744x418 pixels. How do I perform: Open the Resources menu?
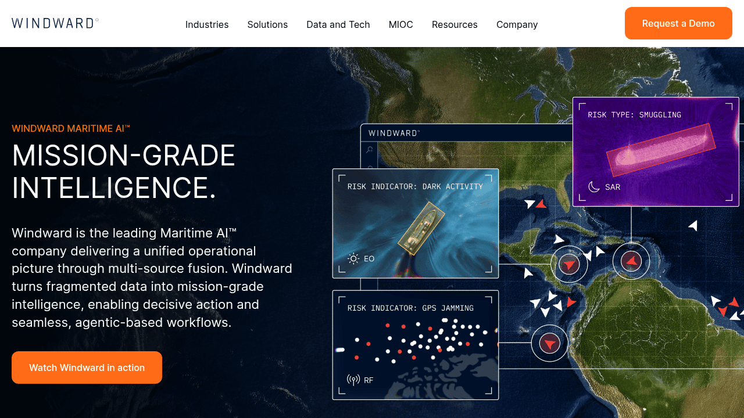point(455,24)
